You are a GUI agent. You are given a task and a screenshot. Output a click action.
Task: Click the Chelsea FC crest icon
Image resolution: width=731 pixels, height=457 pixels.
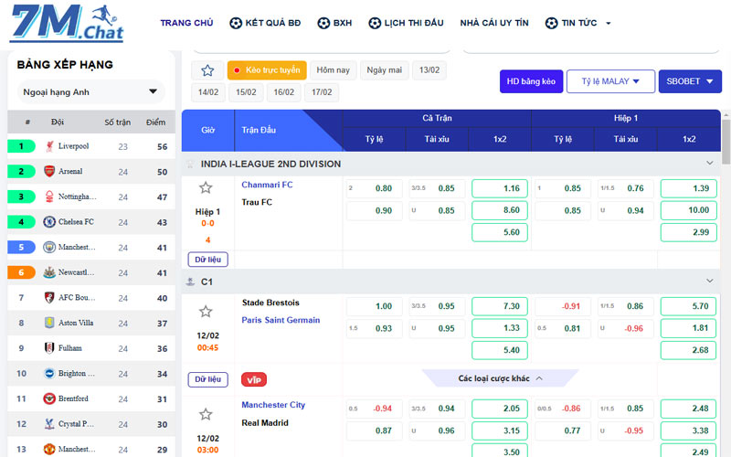point(49,222)
